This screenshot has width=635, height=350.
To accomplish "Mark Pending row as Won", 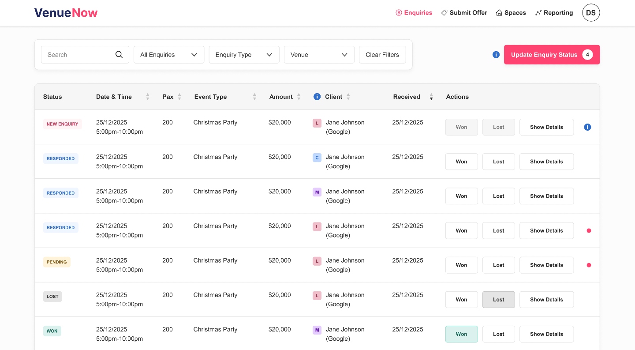I will point(462,265).
